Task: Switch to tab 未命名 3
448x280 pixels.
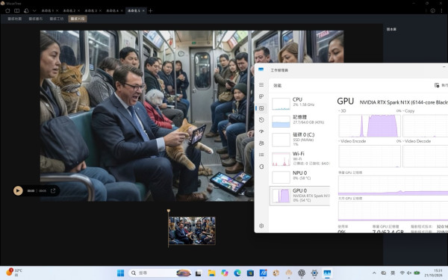Action: [x=90, y=10]
